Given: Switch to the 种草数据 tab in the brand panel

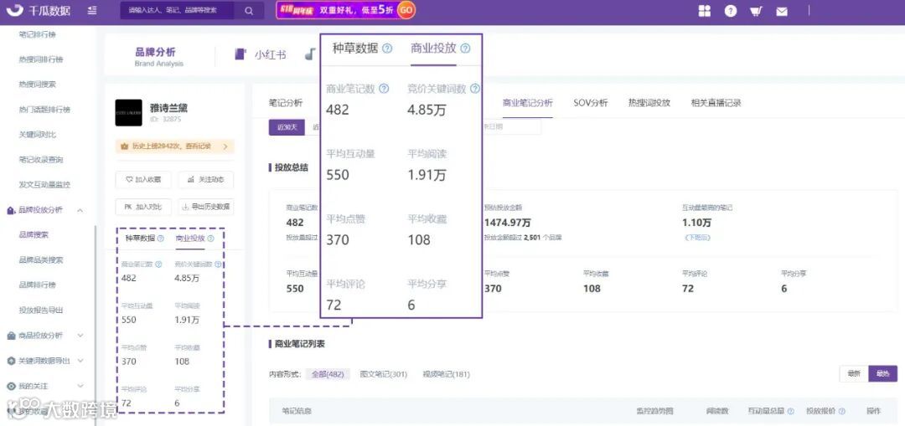Looking at the screenshot, I should point(140,238).
